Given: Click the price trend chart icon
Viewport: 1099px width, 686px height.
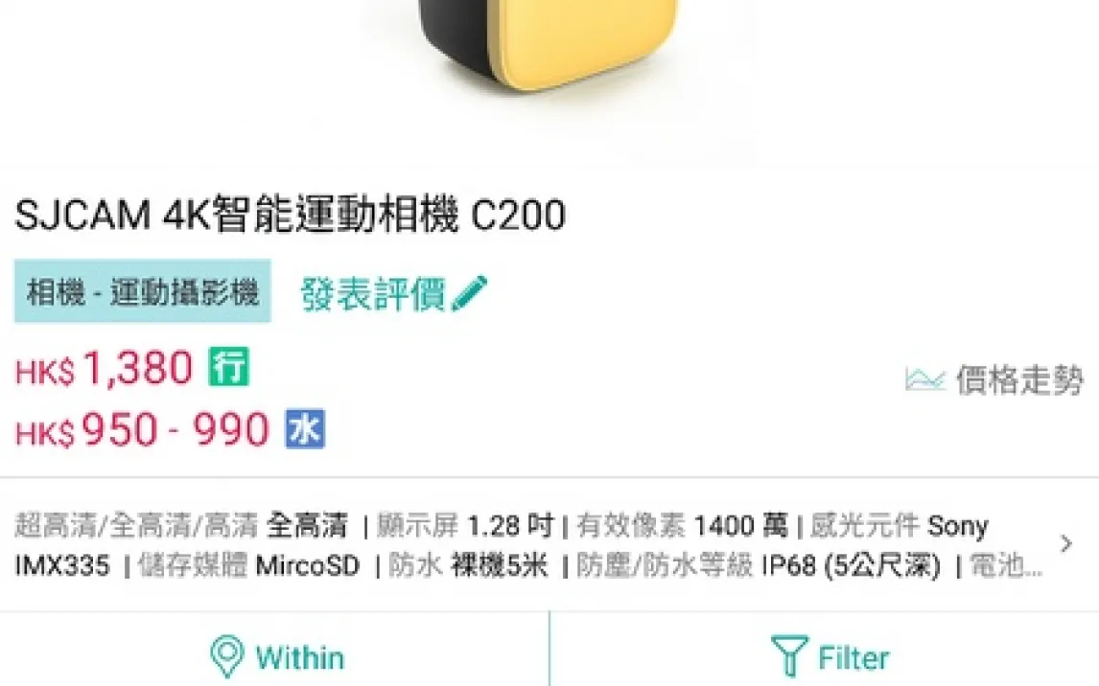Looking at the screenshot, I should click(x=924, y=379).
